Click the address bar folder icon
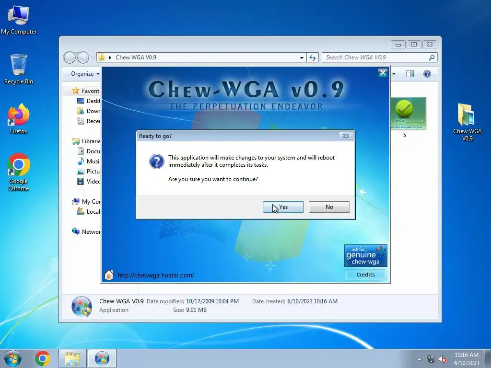Image resolution: width=491 pixels, height=368 pixels. coord(102,57)
